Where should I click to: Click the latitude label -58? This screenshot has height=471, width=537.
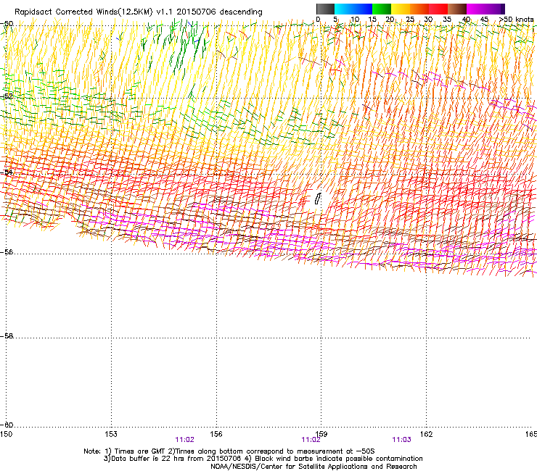point(7,336)
